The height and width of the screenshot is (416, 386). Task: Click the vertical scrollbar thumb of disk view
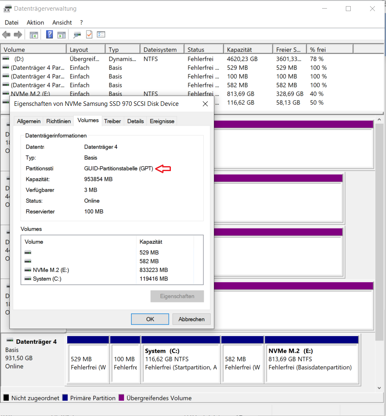(379, 232)
